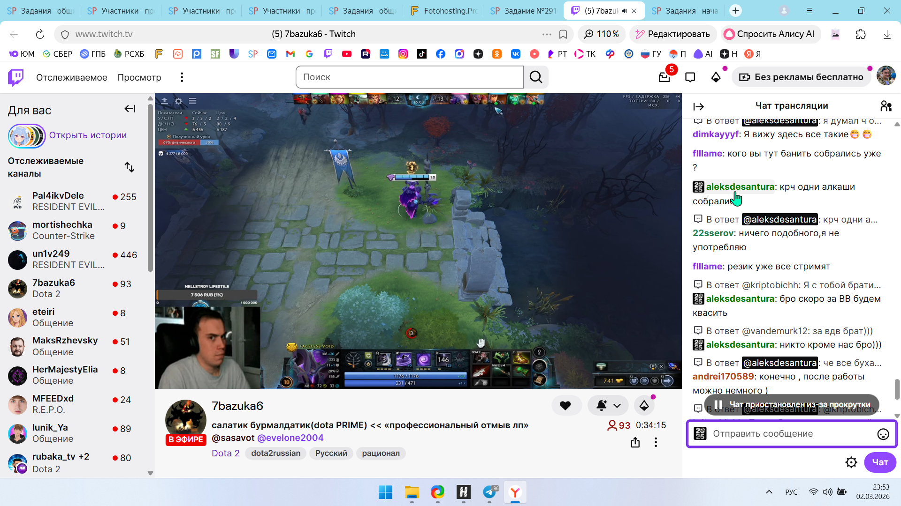Open Twitch notifications inbox icon

coord(664,77)
